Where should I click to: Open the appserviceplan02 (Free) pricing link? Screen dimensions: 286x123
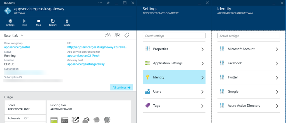coord(83,56)
